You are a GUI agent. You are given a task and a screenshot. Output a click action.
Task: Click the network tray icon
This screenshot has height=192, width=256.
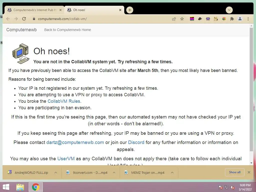226,187
